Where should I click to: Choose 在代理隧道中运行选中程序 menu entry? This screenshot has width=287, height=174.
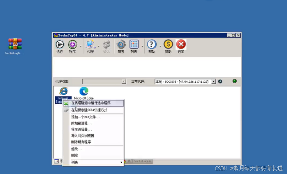(x=93, y=103)
